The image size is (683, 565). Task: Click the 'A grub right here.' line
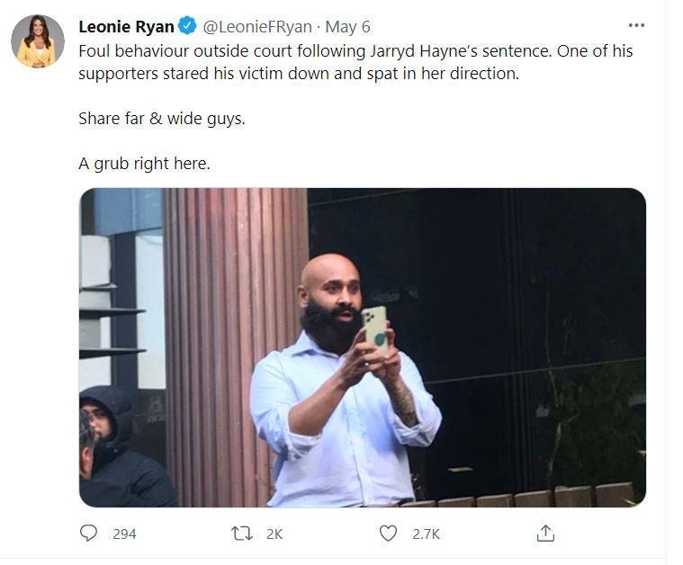144,164
